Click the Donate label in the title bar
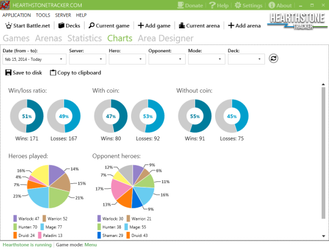329x249 pixels. tap(194, 5)
